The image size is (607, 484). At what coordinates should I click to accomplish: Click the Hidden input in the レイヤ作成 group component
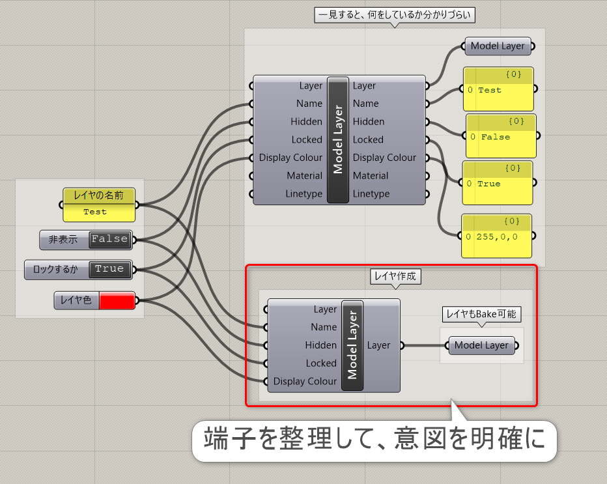click(x=321, y=345)
